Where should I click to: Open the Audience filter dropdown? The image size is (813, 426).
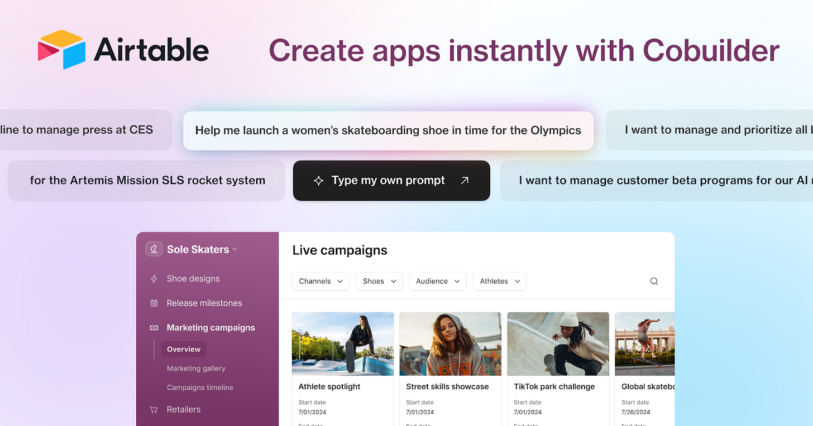[x=438, y=281]
